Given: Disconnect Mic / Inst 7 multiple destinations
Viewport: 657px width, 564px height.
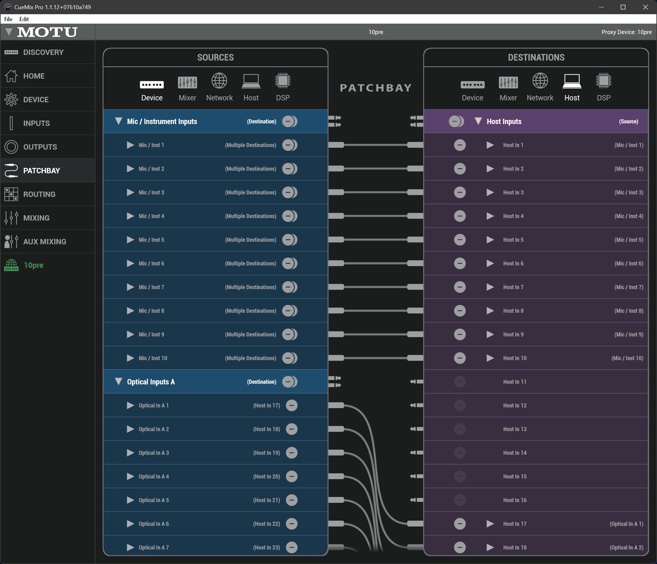Looking at the screenshot, I should click(290, 287).
